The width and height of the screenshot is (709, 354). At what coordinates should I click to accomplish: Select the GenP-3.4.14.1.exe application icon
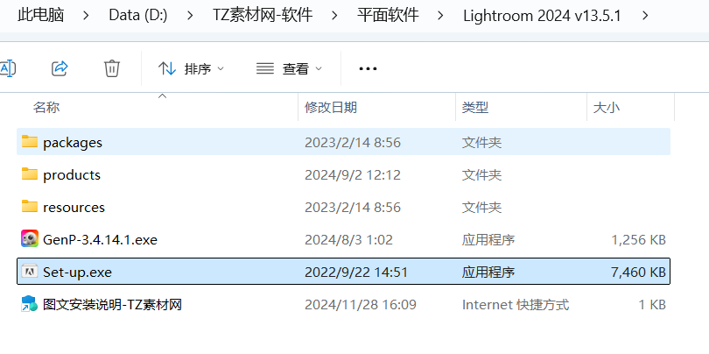pyautogui.click(x=30, y=239)
